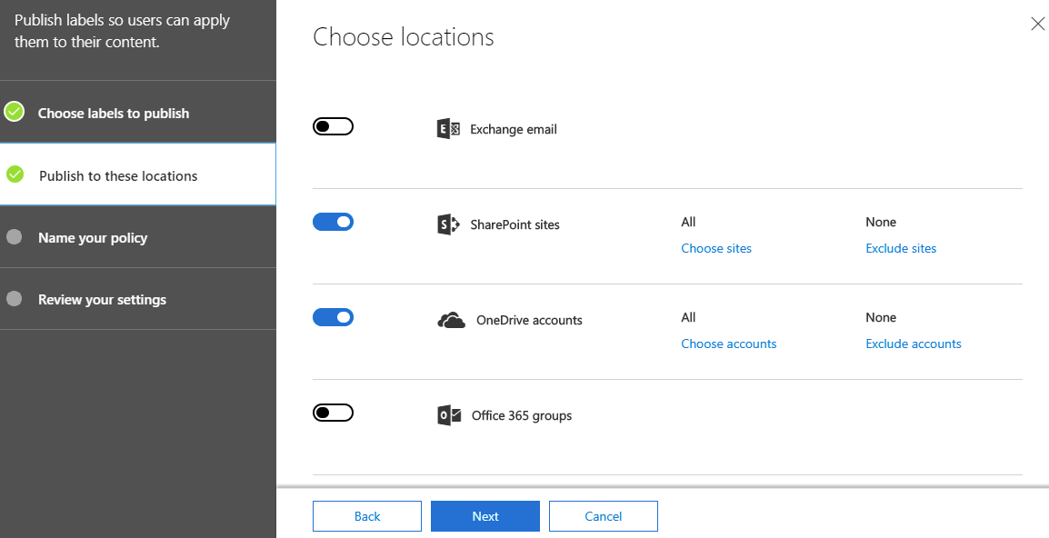
Task: Click the Office 365 groups icon
Action: pos(449,415)
